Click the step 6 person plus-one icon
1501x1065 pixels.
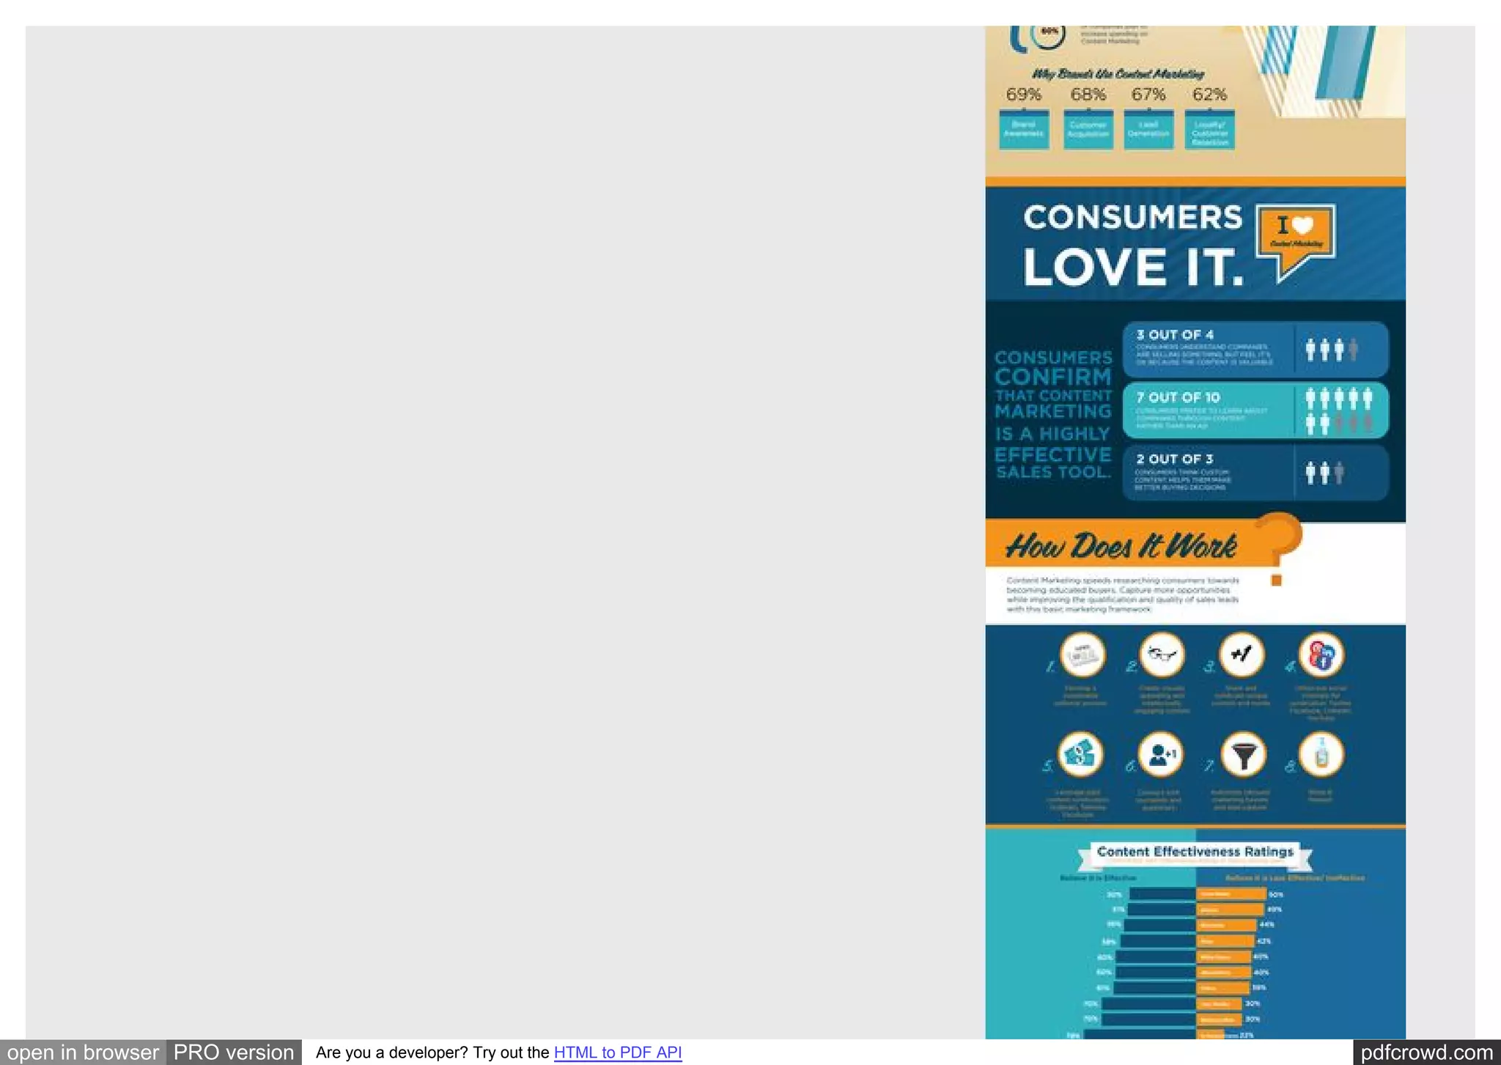[x=1161, y=754]
